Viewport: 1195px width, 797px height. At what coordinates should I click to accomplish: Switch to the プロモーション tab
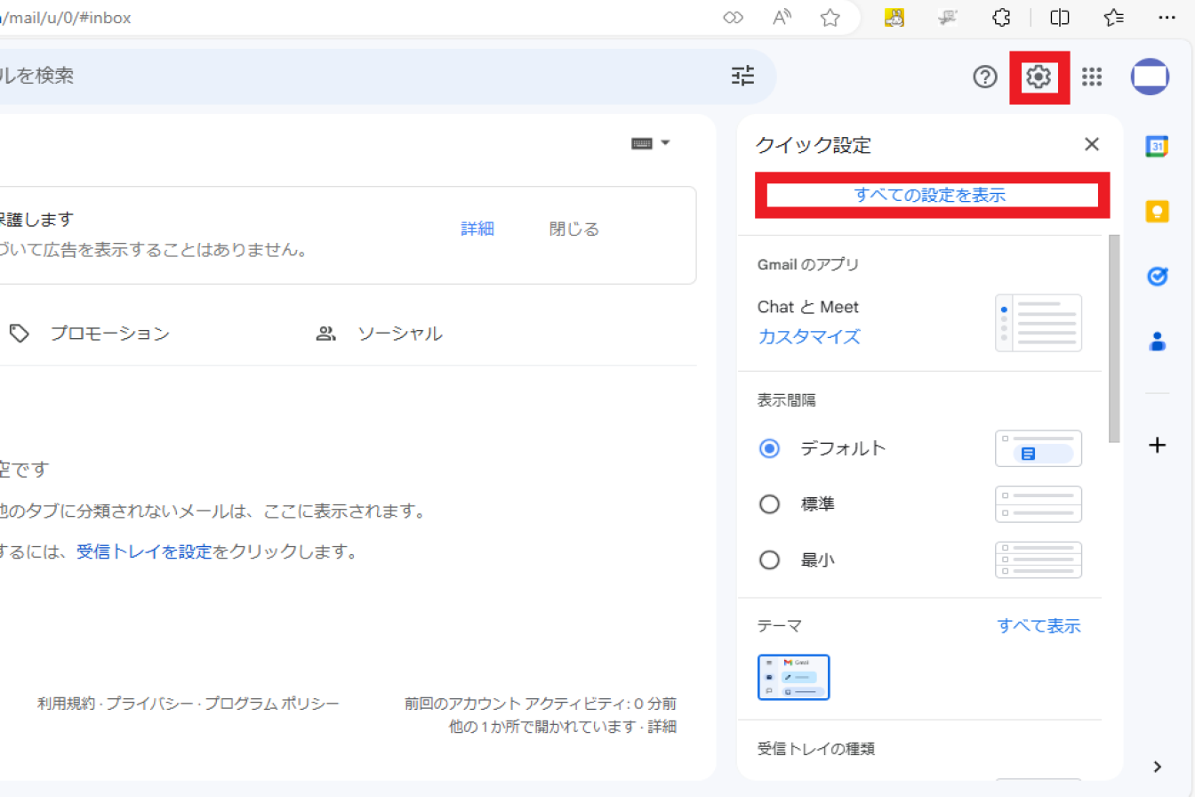pyautogui.click(x=108, y=334)
